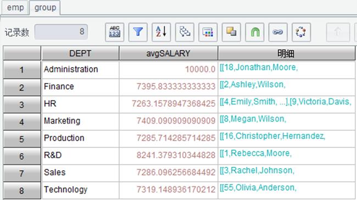This screenshot has width=357, height=200.
Task: Open the calendar grid icon
Action: coord(208,32)
